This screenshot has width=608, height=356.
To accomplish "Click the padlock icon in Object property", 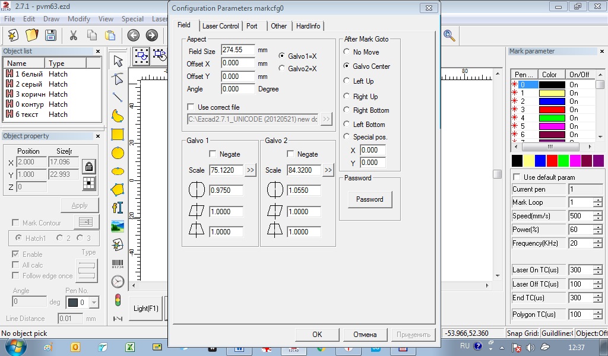I will 88,166.
